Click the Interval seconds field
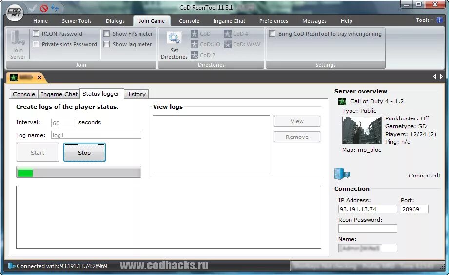The width and height of the screenshot is (449, 275). [63, 123]
